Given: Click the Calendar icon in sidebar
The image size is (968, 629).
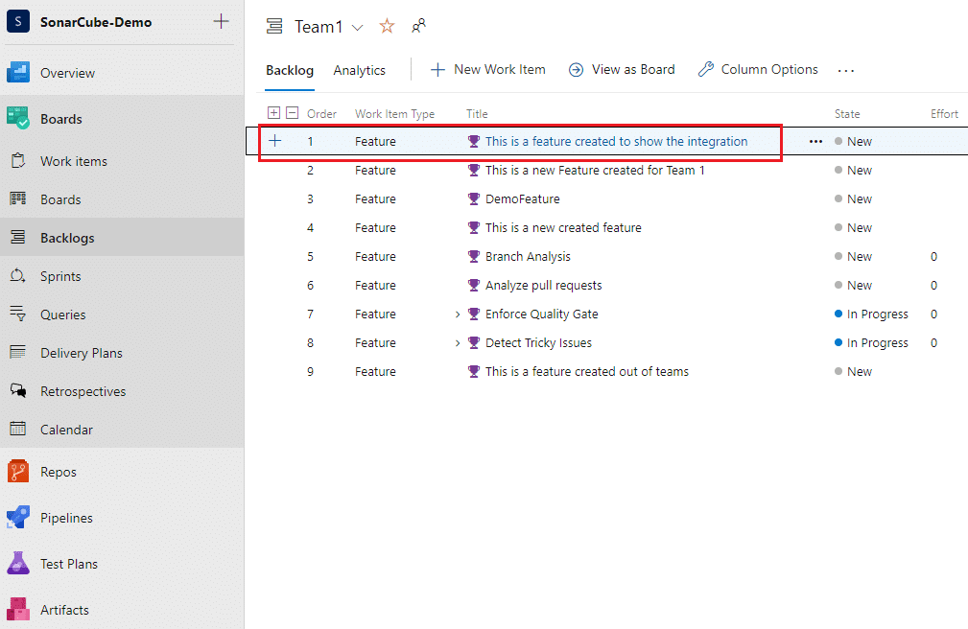Looking at the screenshot, I should [x=18, y=429].
